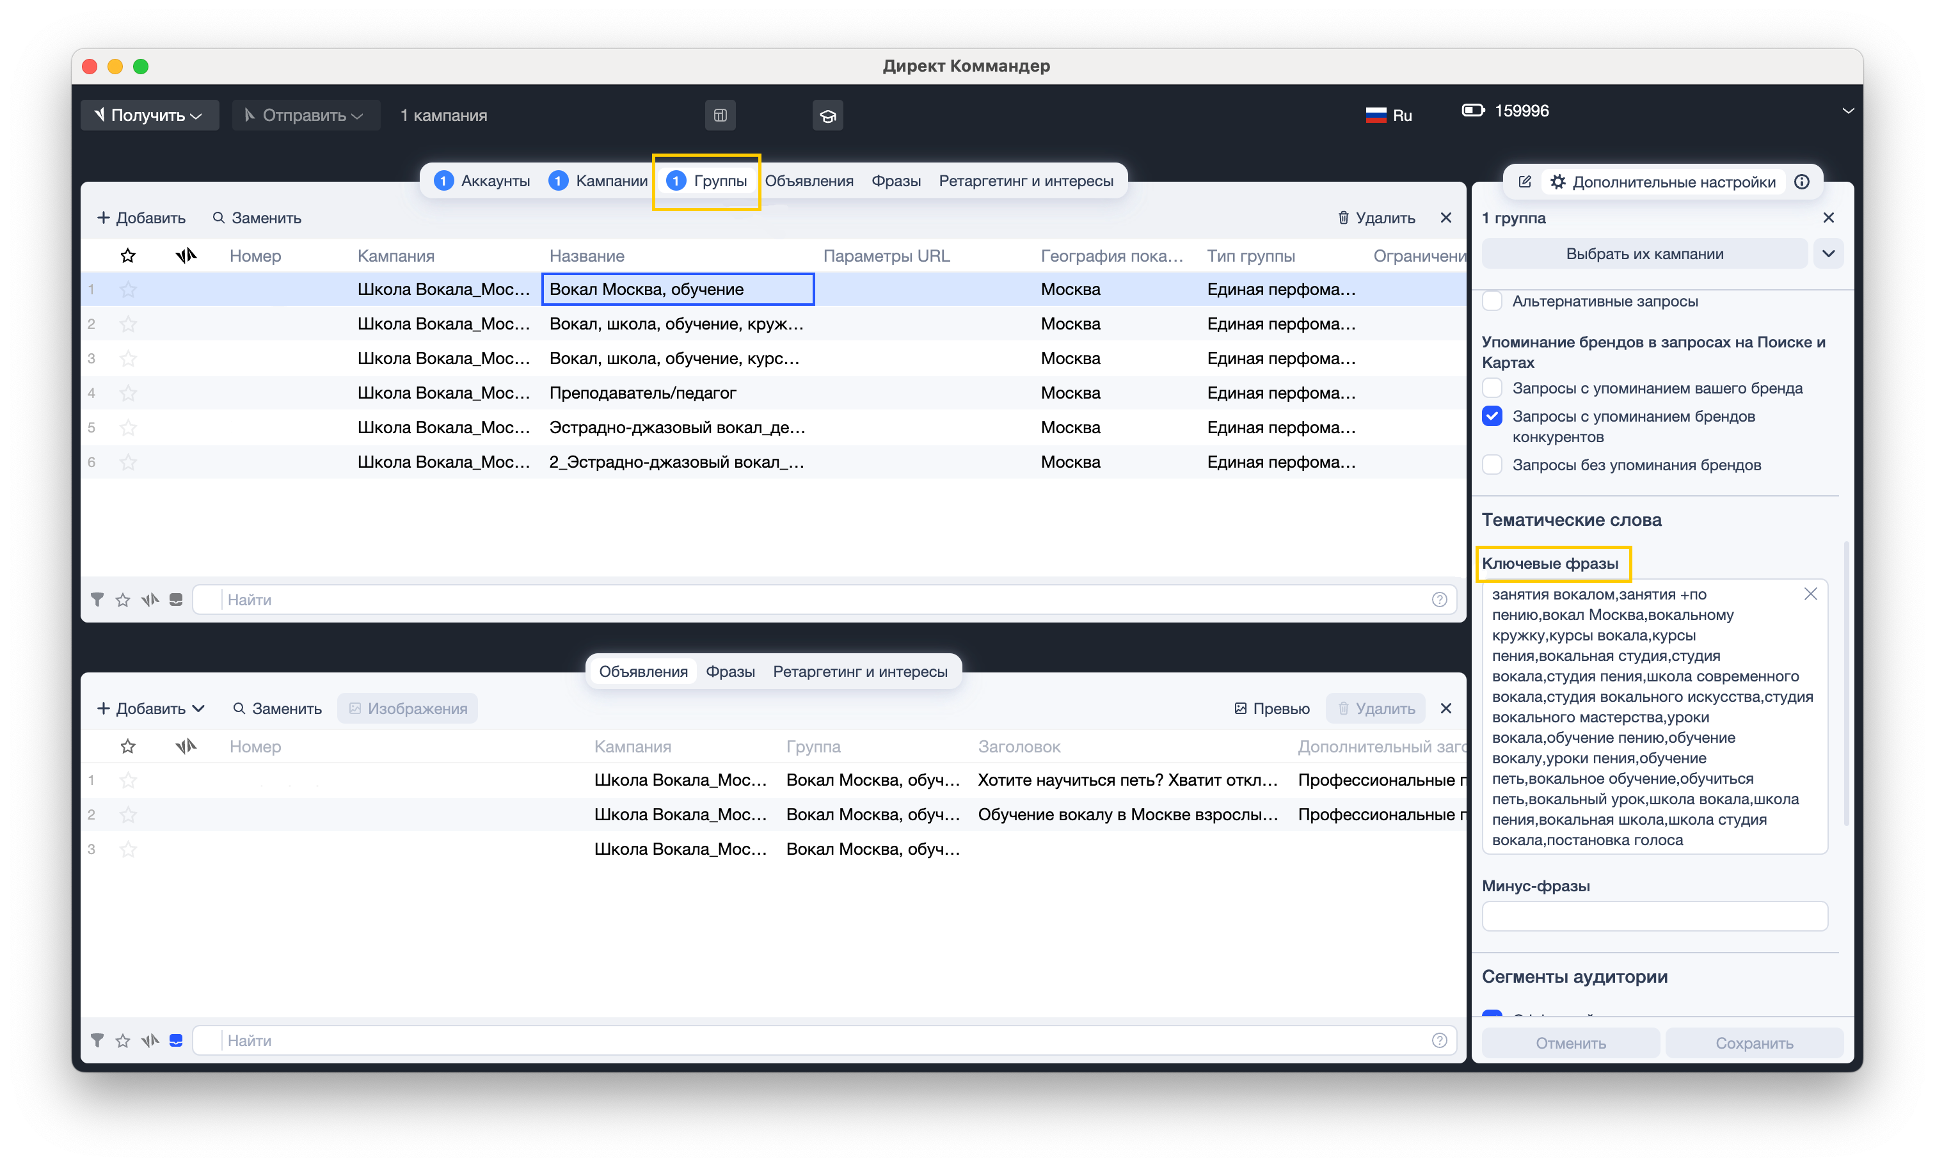1935x1167 pixels.
Task: Click the Удалить button in groups panel
Action: pyautogui.click(x=1376, y=218)
